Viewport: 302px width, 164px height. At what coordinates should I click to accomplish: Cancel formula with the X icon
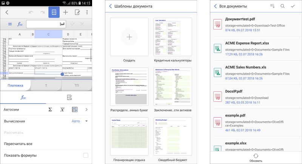(82, 24)
